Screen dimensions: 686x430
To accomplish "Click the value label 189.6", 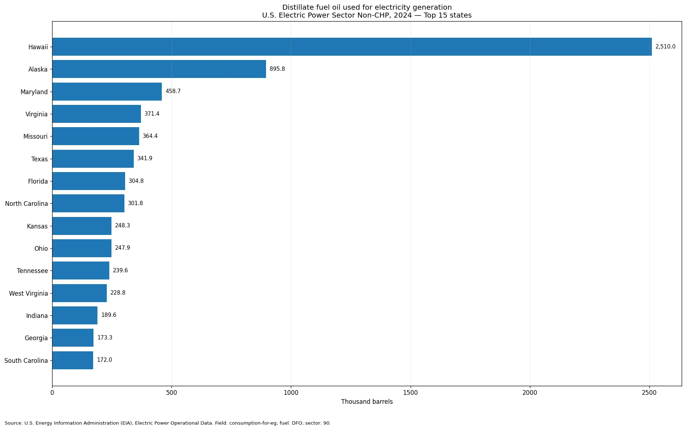I will click(x=109, y=315).
